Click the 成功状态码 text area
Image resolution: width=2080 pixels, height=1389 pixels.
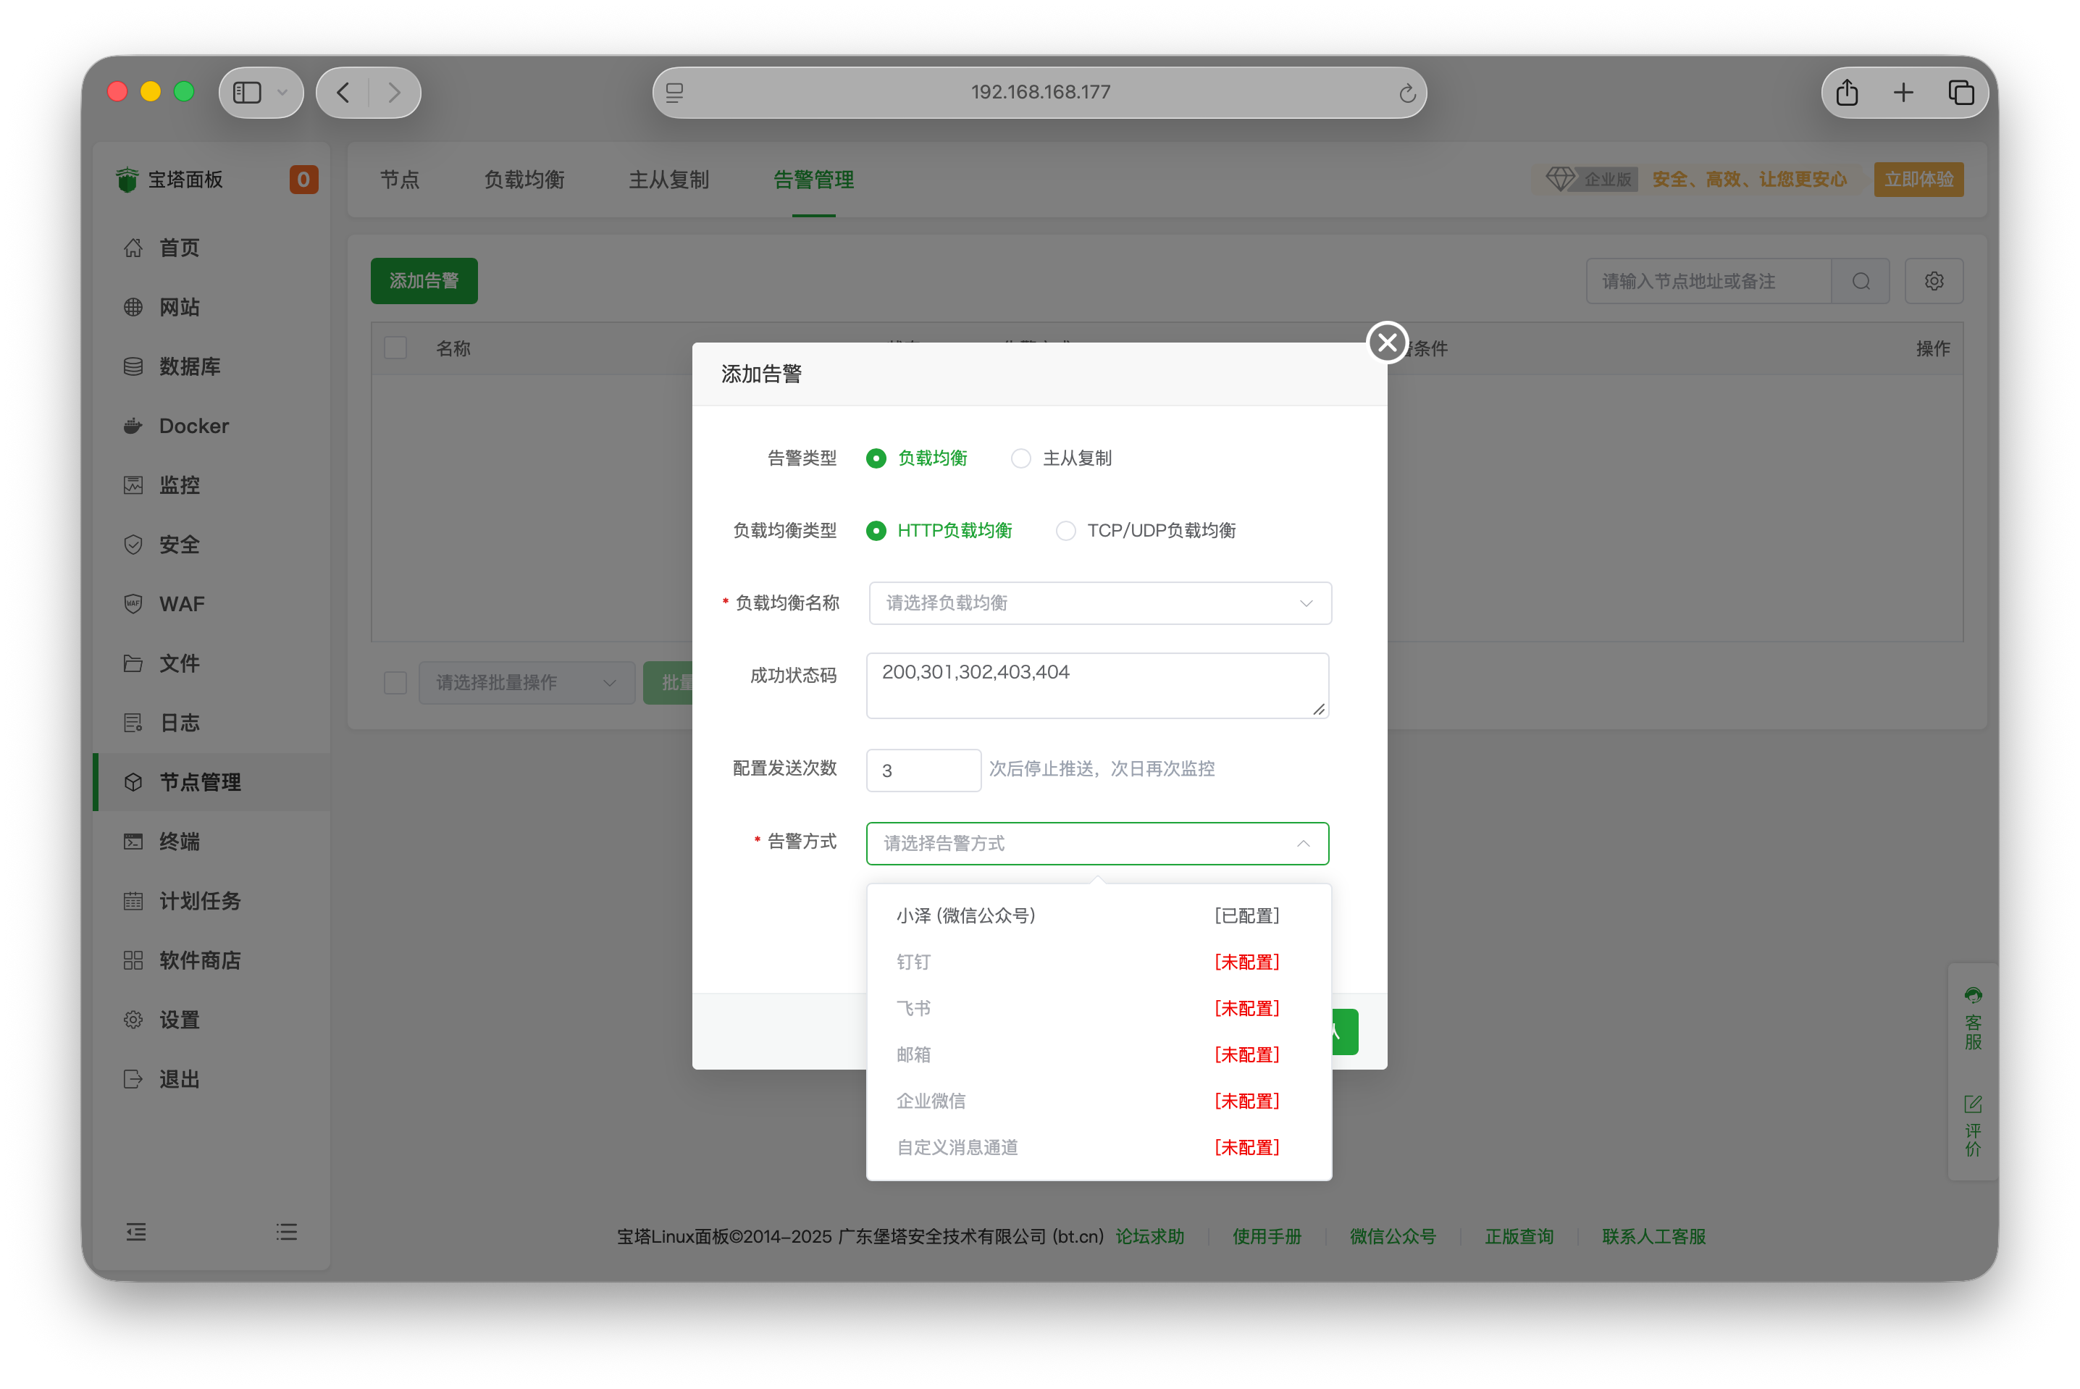[x=1096, y=686]
